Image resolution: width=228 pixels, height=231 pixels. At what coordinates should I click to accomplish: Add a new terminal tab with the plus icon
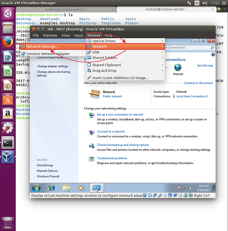219,9
